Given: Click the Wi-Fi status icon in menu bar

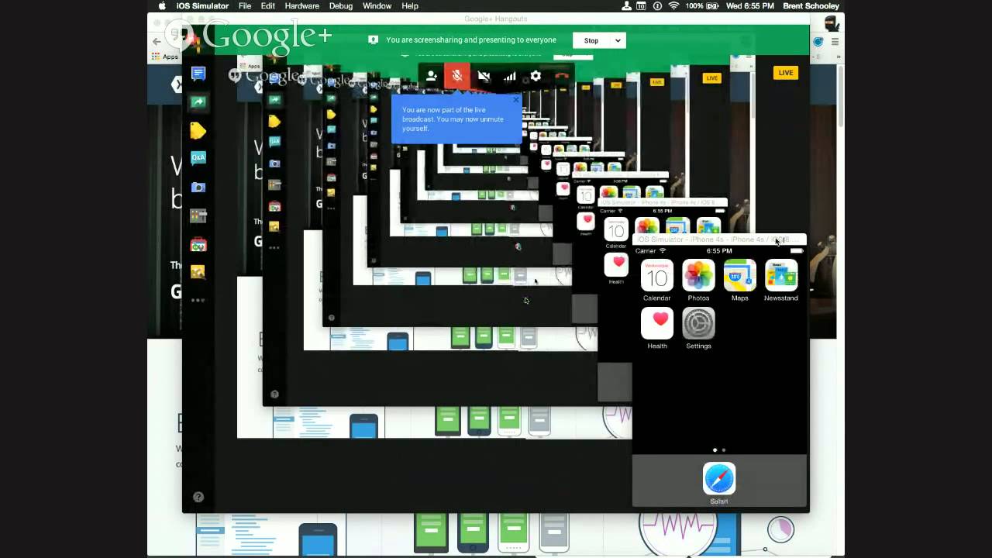Looking at the screenshot, I should pos(673,6).
